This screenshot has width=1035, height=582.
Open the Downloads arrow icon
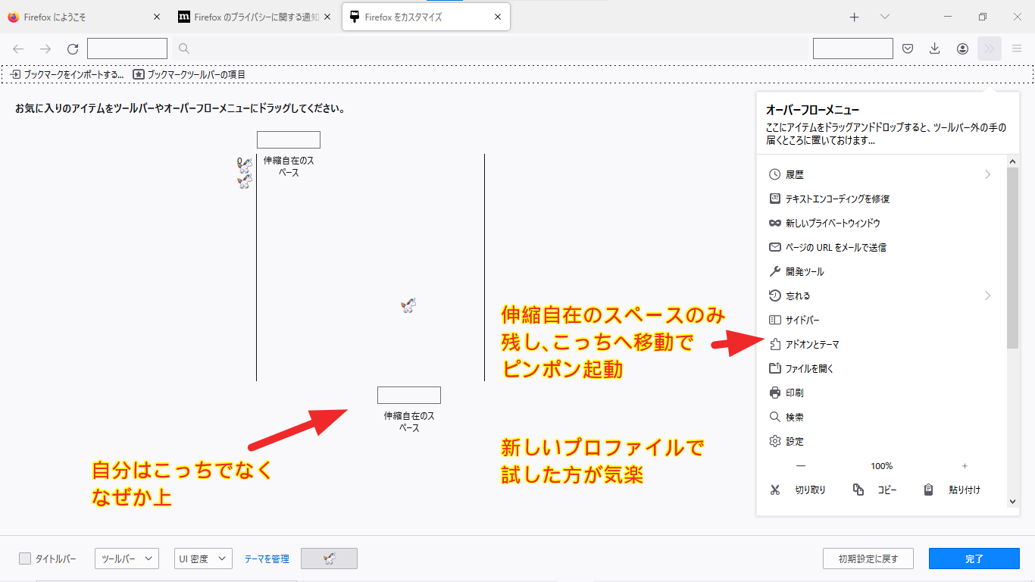[935, 48]
